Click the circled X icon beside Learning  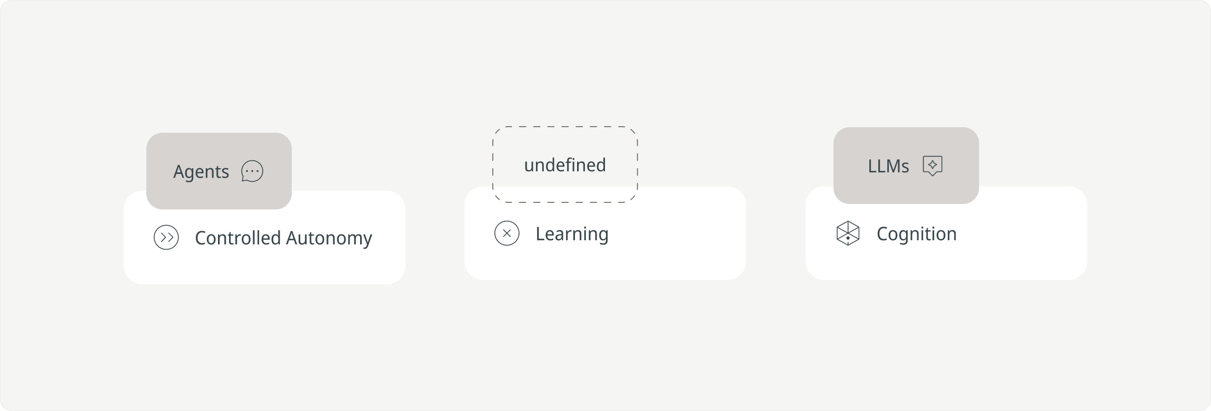pyautogui.click(x=507, y=233)
